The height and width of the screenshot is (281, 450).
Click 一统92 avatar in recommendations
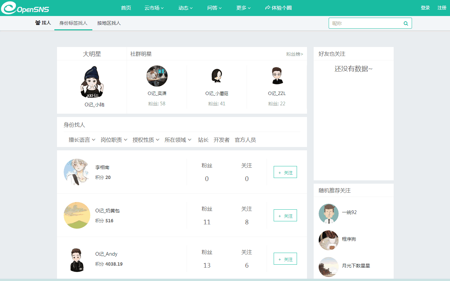[328, 214]
